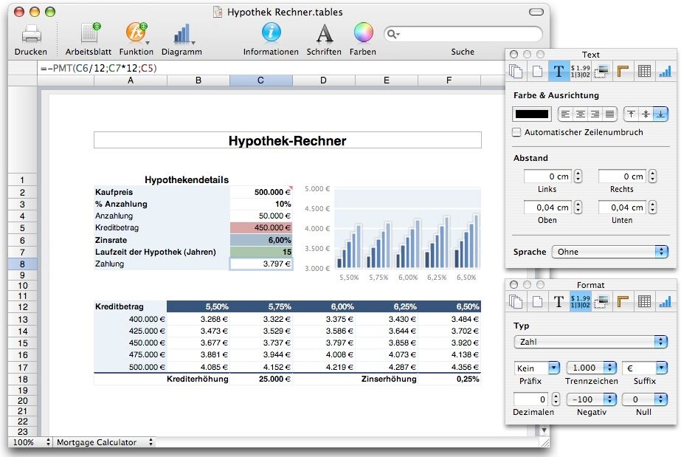Select number format tab in Text inspector

click(x=580, y=71)
